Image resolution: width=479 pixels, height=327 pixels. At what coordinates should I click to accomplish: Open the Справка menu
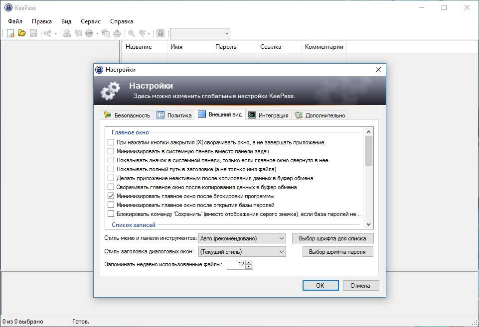(x=122, y=21)
